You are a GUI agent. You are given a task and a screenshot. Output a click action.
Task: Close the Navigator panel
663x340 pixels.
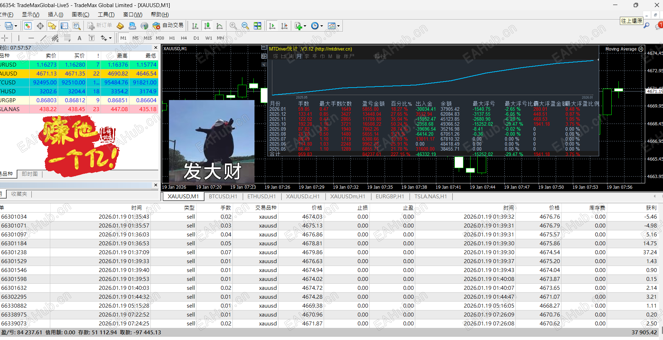point(156,185)
